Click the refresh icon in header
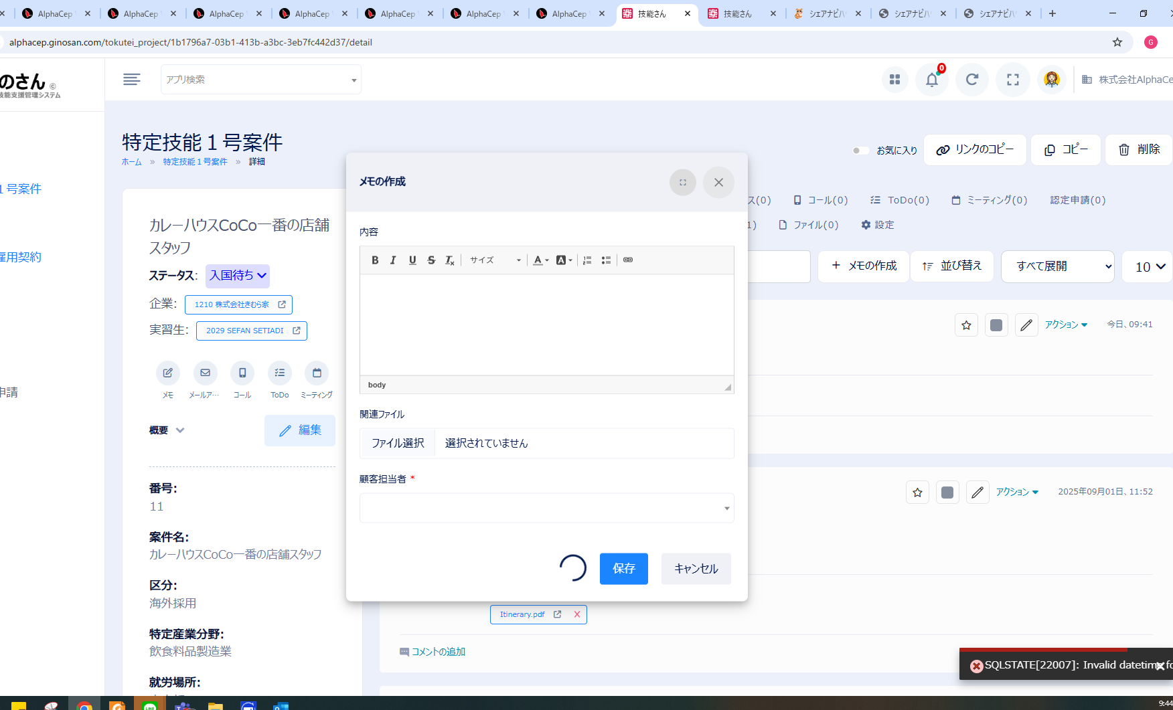 click(972, 80)
